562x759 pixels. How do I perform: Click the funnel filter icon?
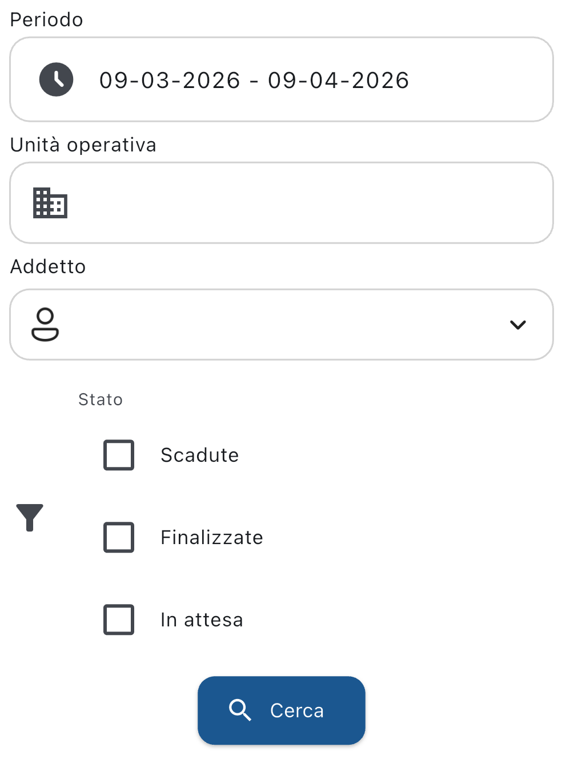(x=30, y=517)
